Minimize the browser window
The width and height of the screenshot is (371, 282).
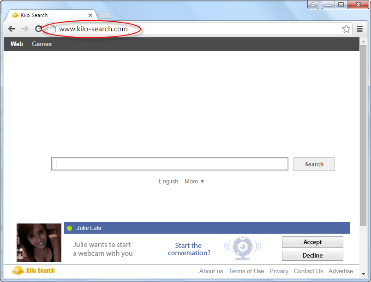coord(329,5)
